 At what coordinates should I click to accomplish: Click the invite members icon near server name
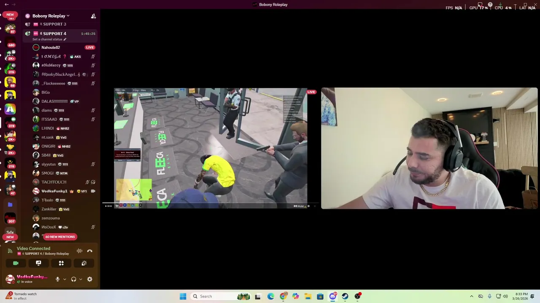(93, 16)
